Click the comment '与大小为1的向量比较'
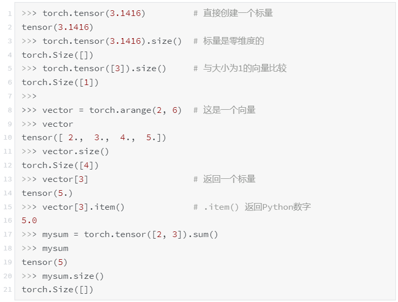 [x=240, y=69]
